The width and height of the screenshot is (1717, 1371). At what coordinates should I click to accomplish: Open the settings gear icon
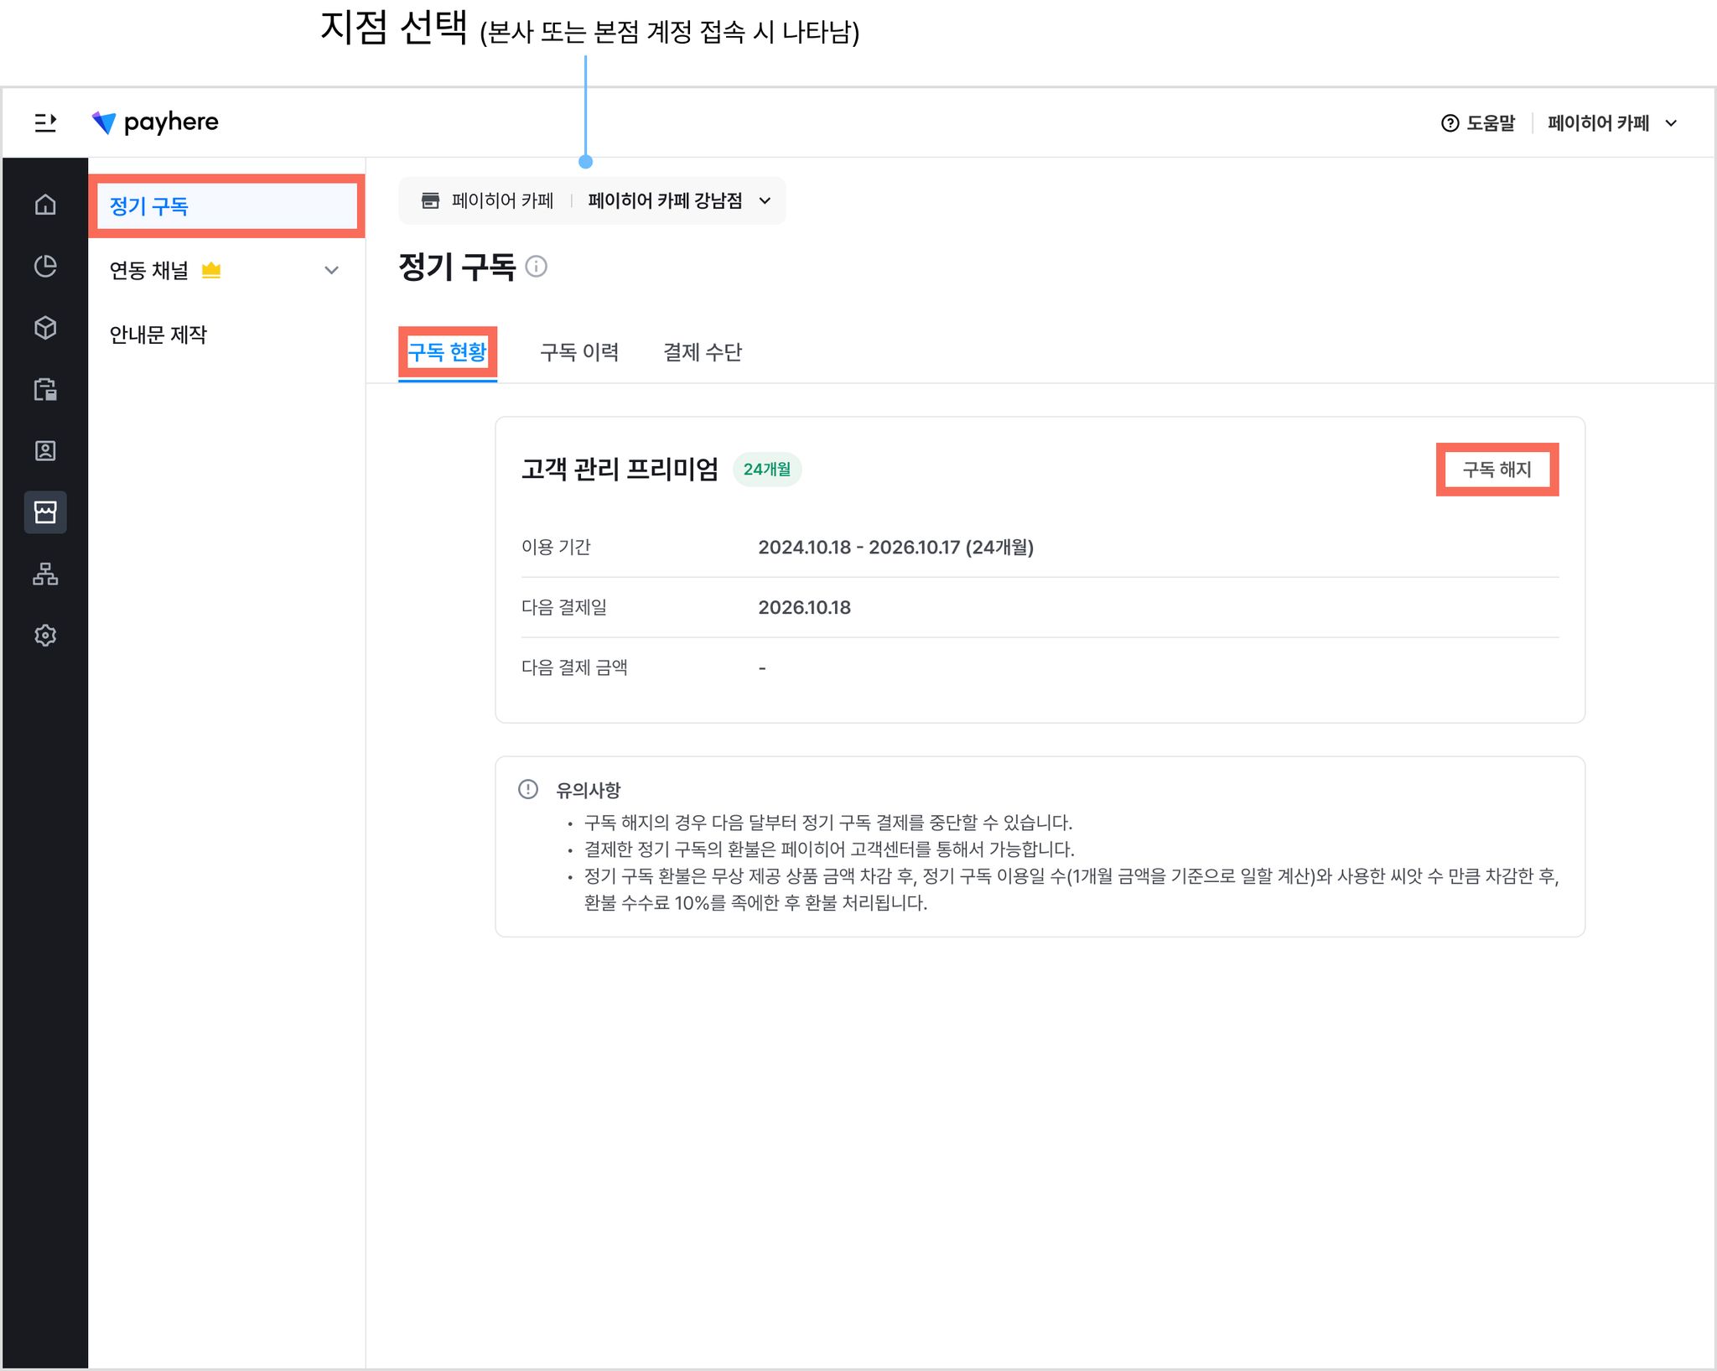[45, 636]
